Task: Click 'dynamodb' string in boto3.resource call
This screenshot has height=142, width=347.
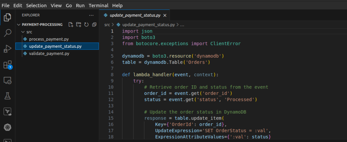Action: pyautogui.click(x=208, y=56)
